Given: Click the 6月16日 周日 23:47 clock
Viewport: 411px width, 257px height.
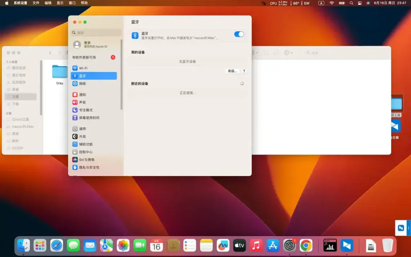Looking at the screenshot, I should point(390,3).
